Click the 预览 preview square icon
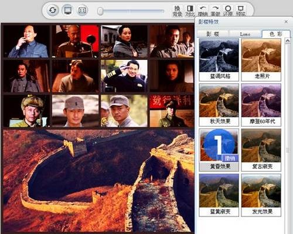The height and width of the screenshot is (234, 293). click(241, 11)
